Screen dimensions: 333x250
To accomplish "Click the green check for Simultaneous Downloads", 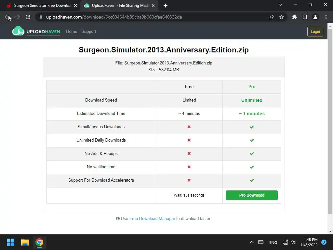I will coord(252,127).
